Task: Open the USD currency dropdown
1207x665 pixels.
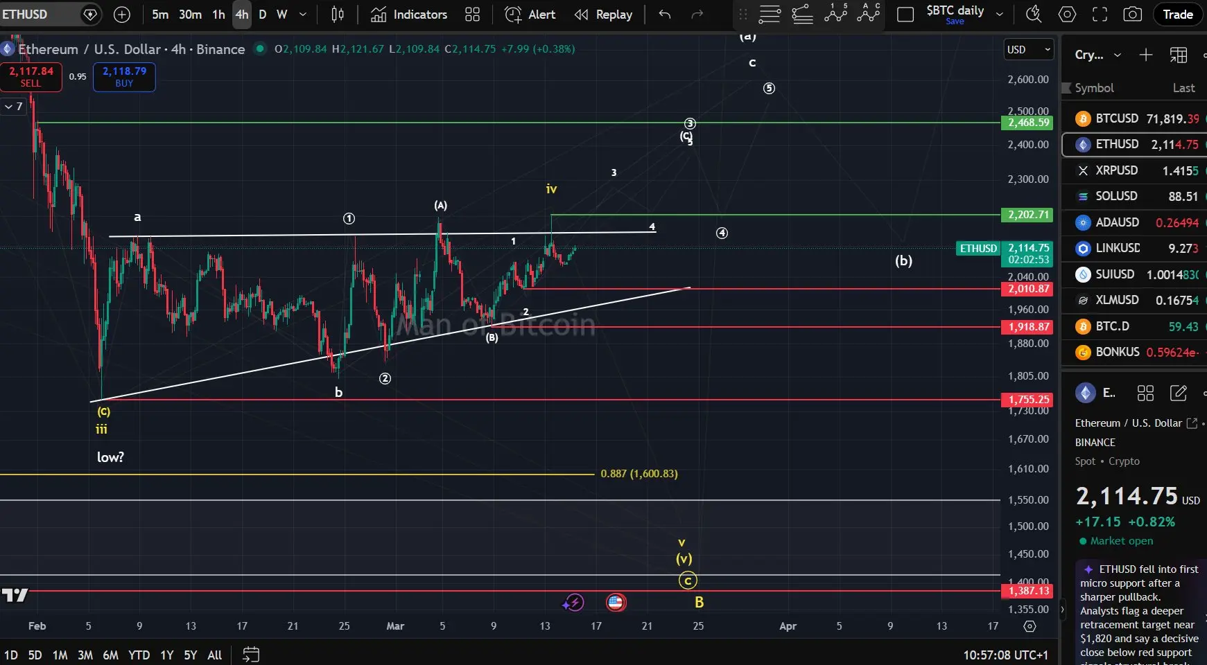Action: click(1029, 50)
